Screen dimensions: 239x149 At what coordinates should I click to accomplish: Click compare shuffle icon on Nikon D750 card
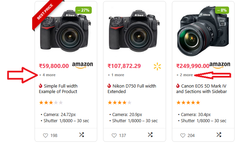(150, 135)
